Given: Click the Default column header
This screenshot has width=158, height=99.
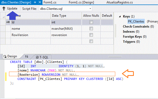Looking at the screenshot, I should click(x=107, y=16).
